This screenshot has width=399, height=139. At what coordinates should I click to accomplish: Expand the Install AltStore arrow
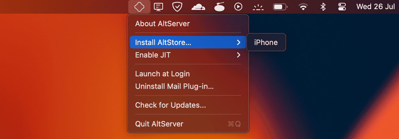point(239,42)
